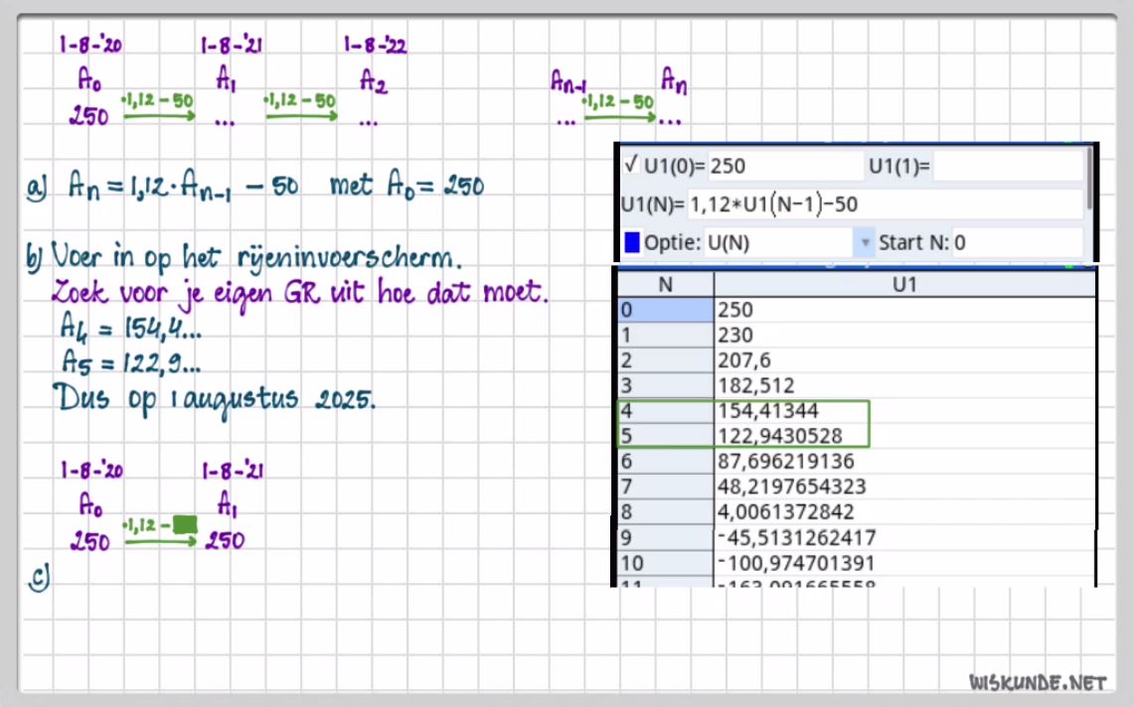The height and width of the screenshot is (707, 1134).
Task: Open the Optie U(N) dropdown arrow
Action: 865,242
